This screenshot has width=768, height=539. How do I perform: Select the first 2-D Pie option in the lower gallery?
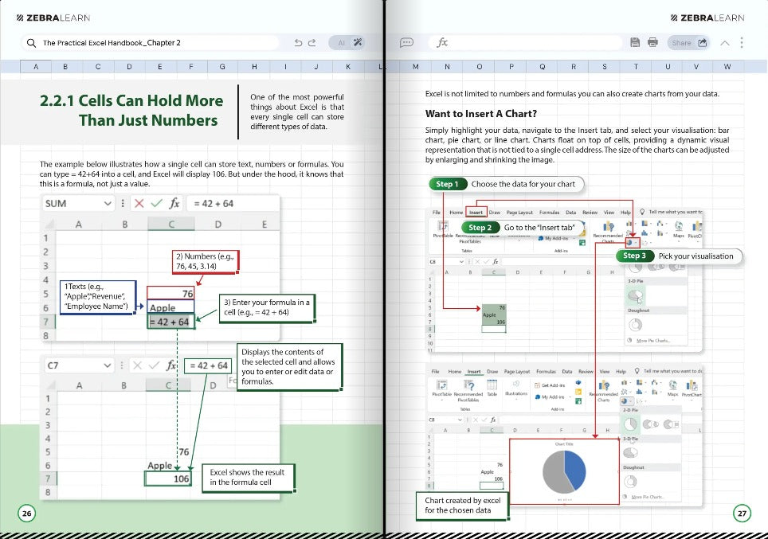630,424
